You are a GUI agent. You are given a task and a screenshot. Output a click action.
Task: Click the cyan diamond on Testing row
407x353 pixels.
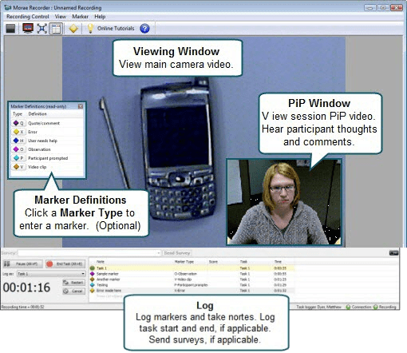pos(93,285)
